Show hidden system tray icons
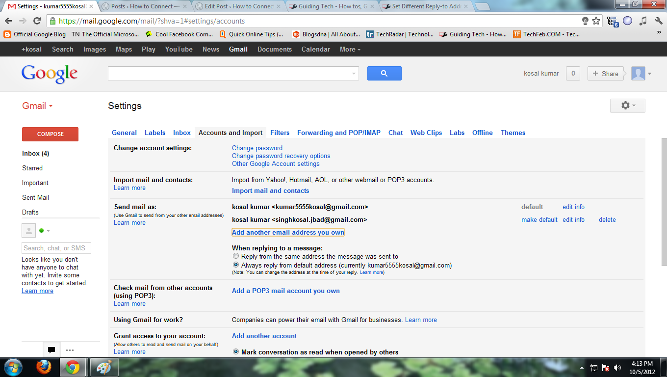Viewport: 667px width, 377px height. coord(582,368)
